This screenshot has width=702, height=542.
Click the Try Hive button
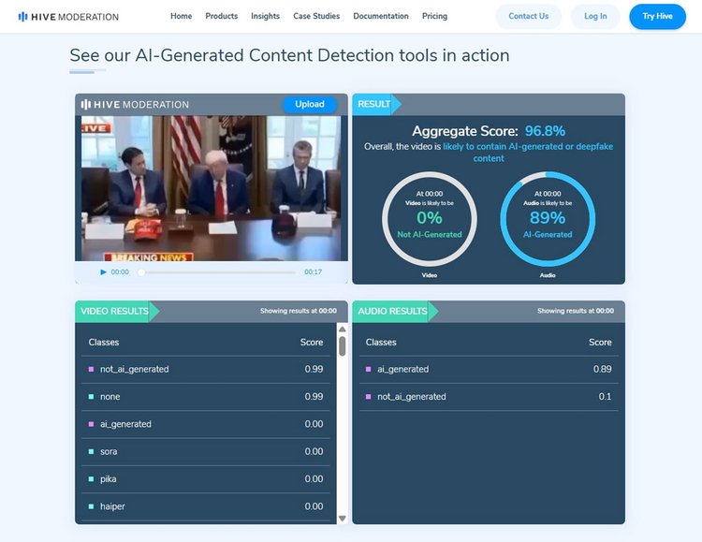[657, 17]
